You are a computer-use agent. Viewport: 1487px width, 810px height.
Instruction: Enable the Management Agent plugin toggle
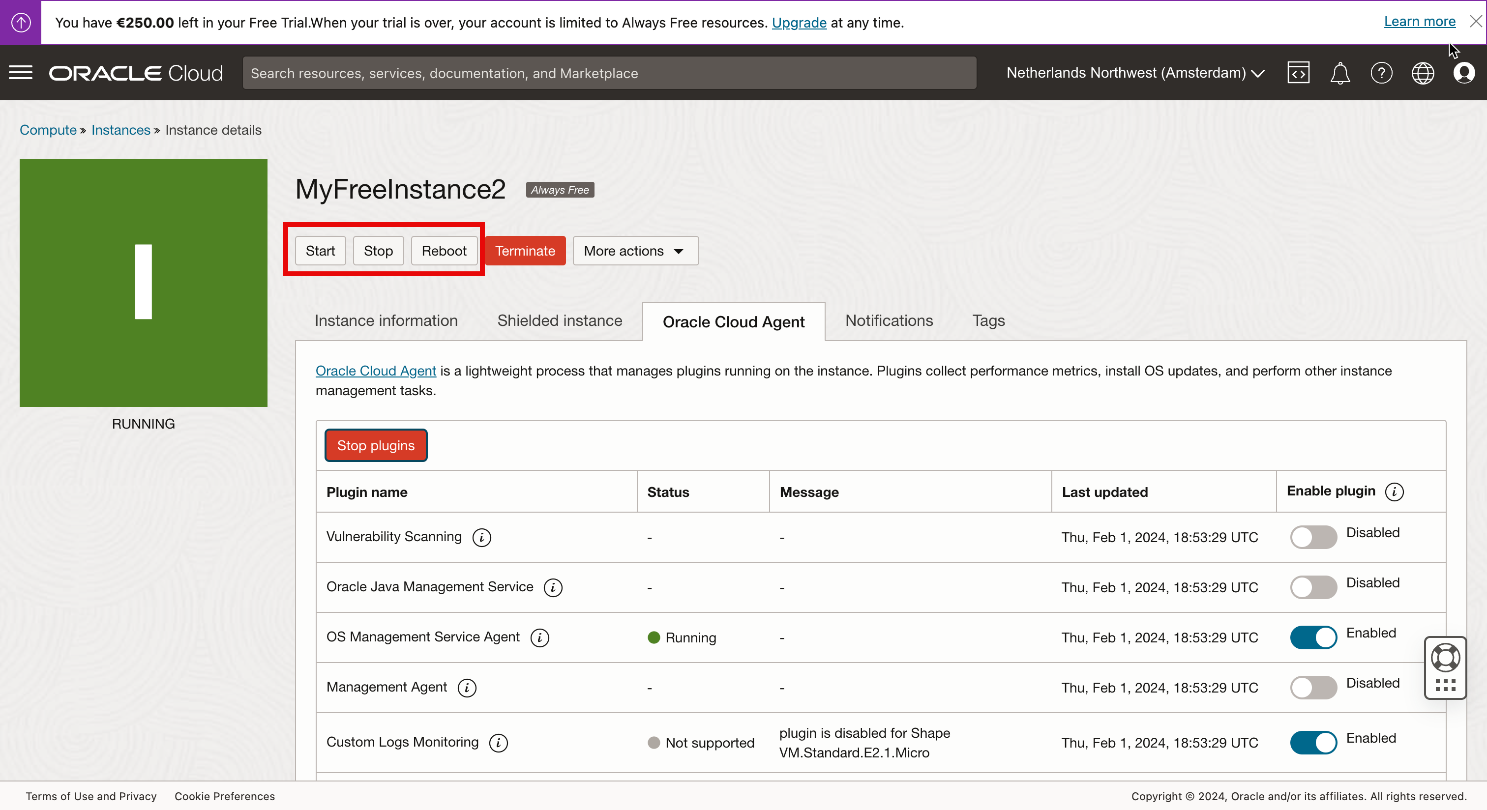(x=1313, y=688)
